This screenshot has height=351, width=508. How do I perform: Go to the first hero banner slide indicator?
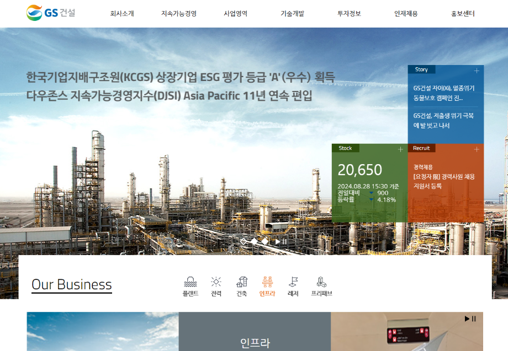pyautogui.click(x=244, y=241)
